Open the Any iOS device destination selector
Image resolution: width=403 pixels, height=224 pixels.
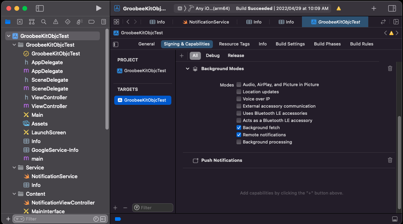212,8
